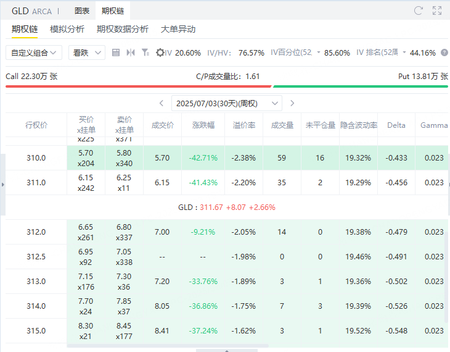This screenshot has width=450, height=352.
Task: Open the 看跌 option type dropdown
Action: pos(87,52)
